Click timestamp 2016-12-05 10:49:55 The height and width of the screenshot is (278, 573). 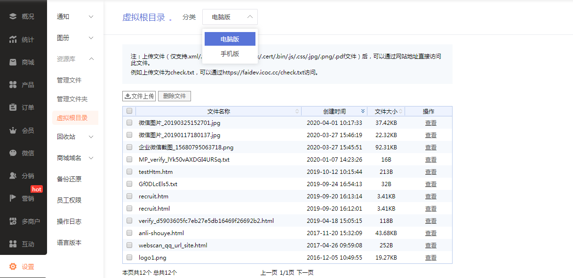pyautogui.click(x=334, y=257)
